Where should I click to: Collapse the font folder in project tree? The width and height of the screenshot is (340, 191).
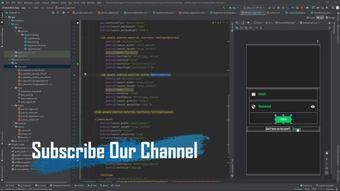[x=13, y=88]
